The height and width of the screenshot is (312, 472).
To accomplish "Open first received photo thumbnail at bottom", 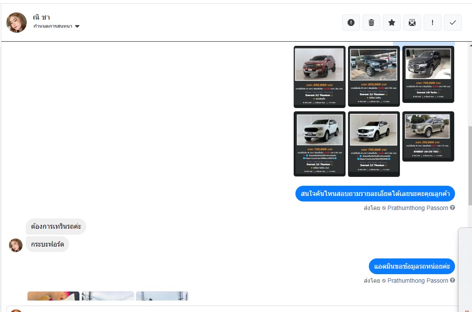I will tap(53, 296).
